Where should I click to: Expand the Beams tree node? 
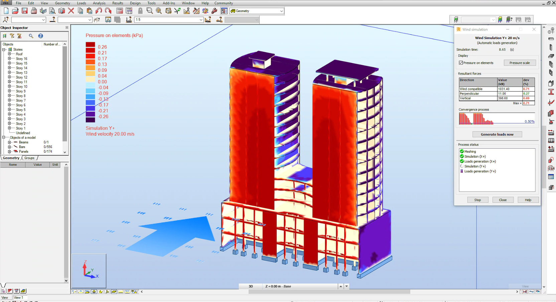(9, 142)
